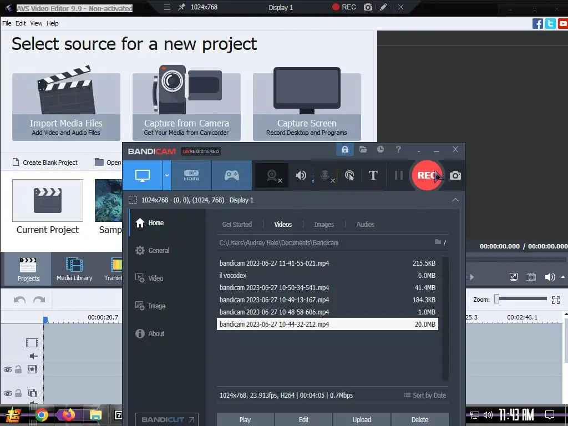Image resolution: width=568 pixels, height=426 pixels.
Task: Switch to the Get Started tab
Action: pyautogui.click(x=237, y=224)
